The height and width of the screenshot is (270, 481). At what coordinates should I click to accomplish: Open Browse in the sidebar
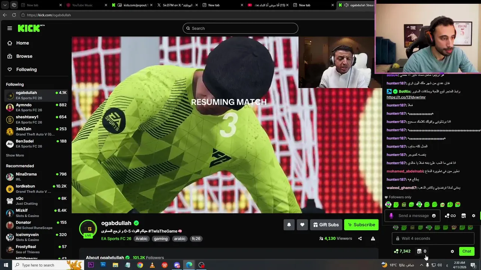24,56
